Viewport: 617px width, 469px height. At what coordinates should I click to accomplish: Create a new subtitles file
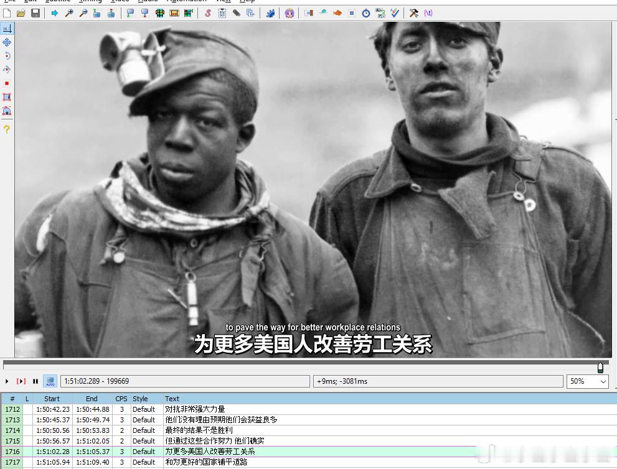[7, 13]
